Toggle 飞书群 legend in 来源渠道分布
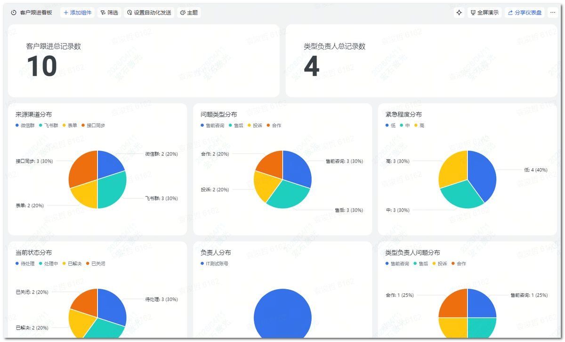 (x=48, y=125)
